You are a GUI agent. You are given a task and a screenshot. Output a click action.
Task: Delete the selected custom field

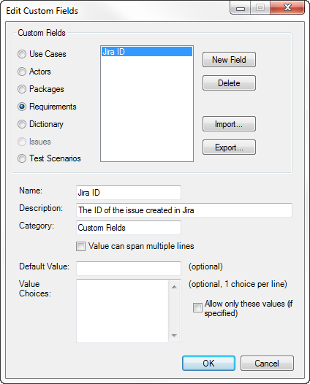click(x=229, y=83)
